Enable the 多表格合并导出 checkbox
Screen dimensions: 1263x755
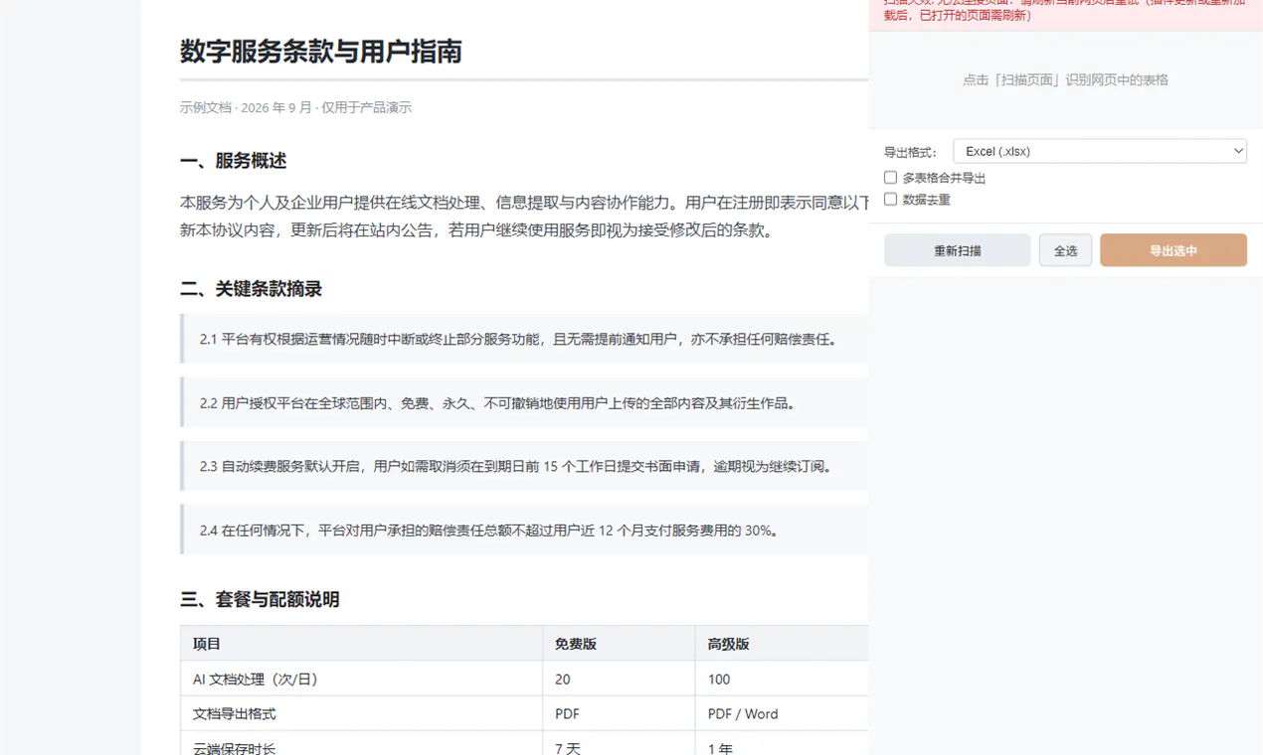[x=890, y=178]
